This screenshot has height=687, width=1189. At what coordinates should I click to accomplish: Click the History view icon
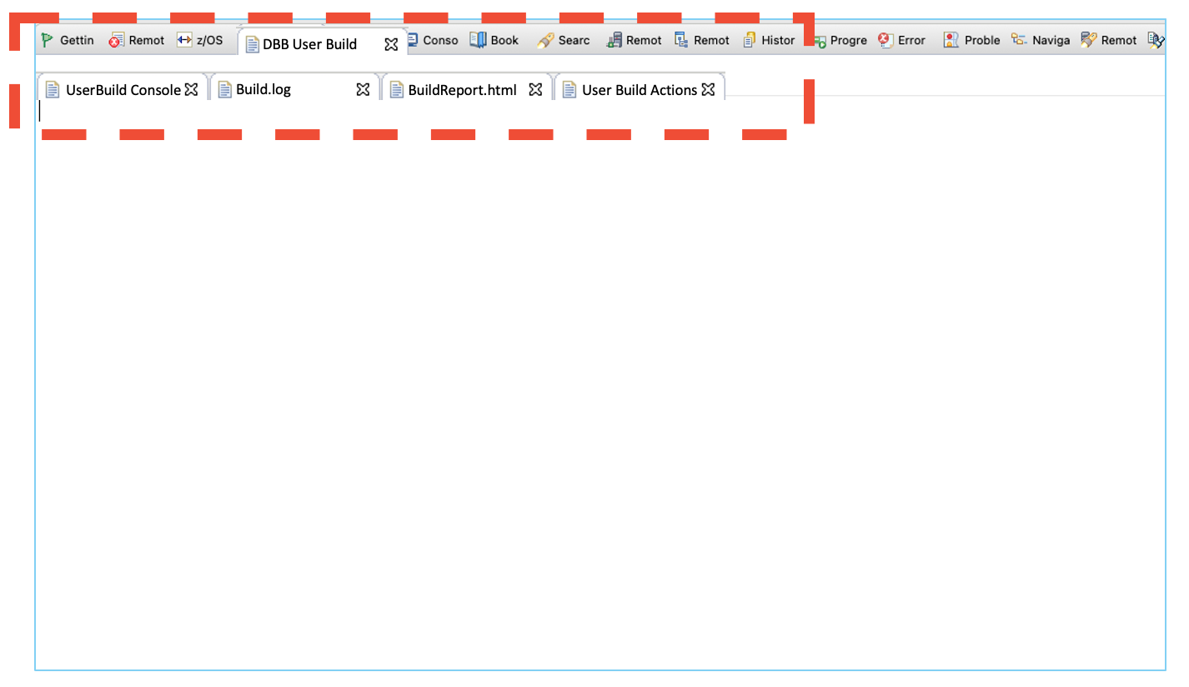pos(750,40)
